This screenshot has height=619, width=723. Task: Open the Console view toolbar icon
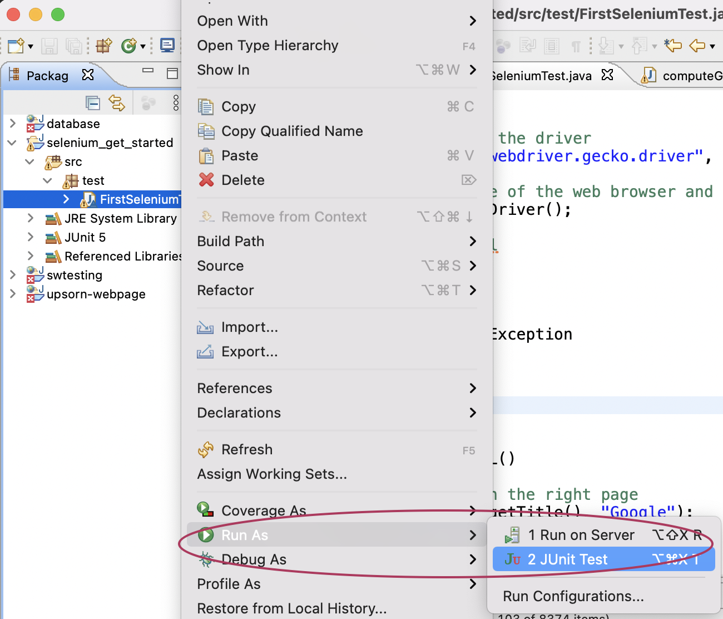pyautogui.click(x=167, y=46)
